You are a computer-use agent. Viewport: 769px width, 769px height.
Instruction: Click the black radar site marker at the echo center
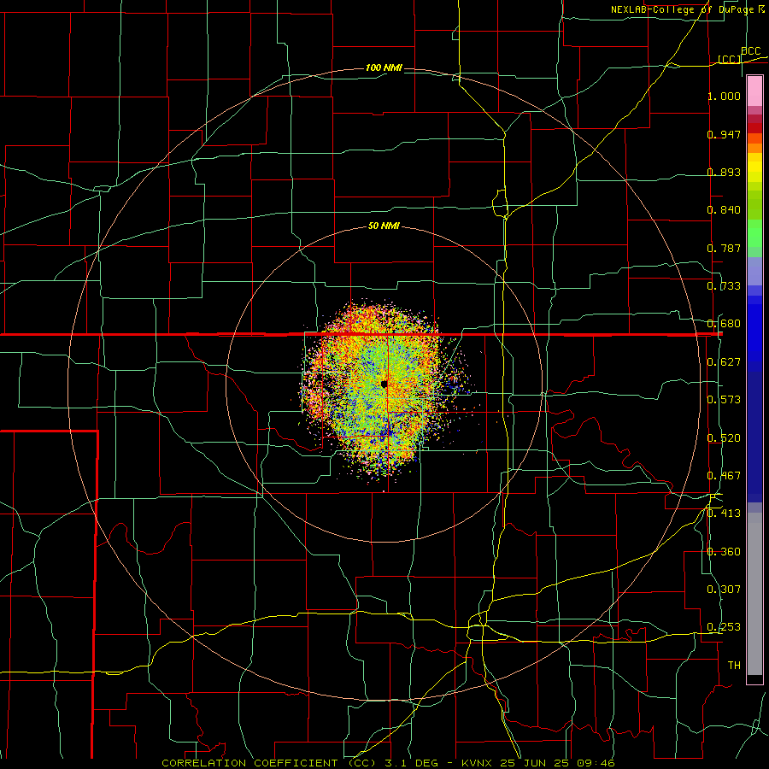pyautogui.click(x=384, y=384)
